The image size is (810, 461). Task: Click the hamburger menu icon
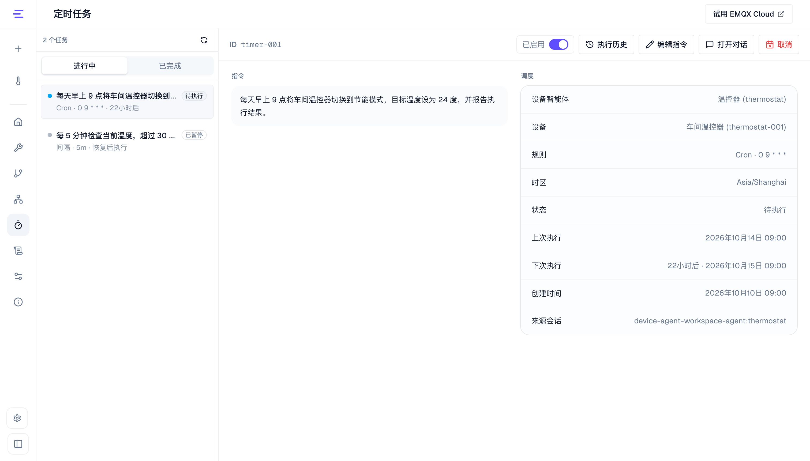[x=18, y=14]
